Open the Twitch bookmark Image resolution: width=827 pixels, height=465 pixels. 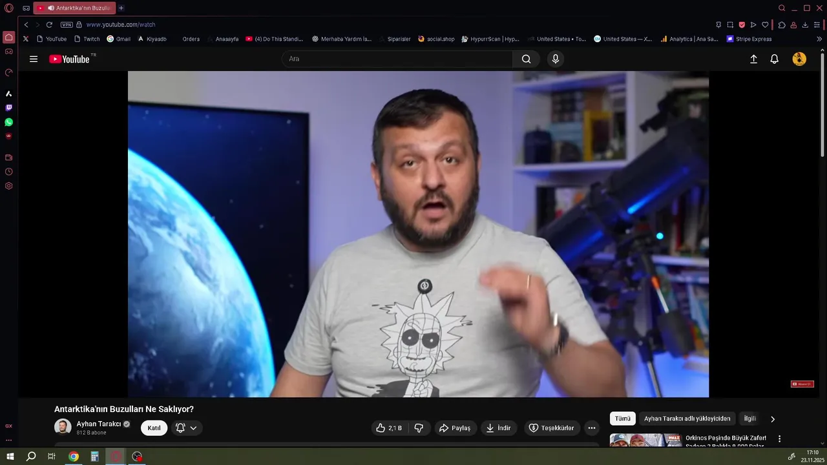point(87,39)
